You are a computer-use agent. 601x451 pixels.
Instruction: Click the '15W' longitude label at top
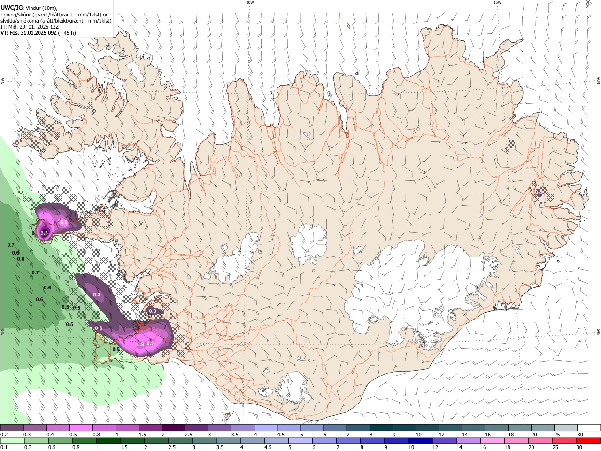pyautogui.click(x=497, y=2)
